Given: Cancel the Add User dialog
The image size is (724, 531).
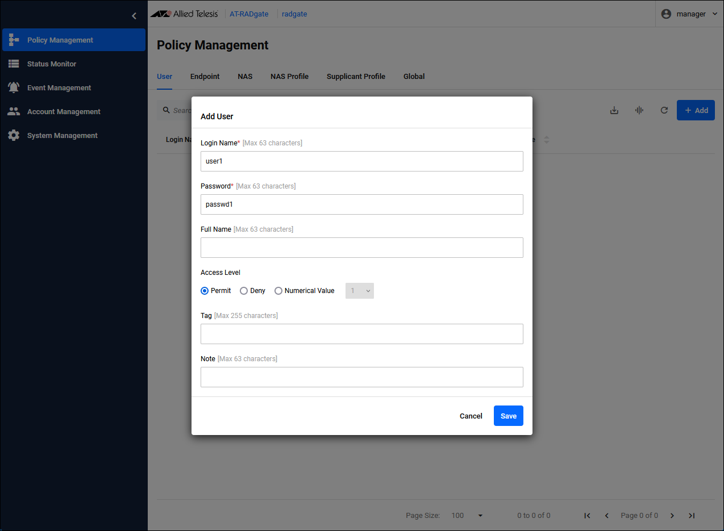Looking at the screenshot, I should coord(471,416).
